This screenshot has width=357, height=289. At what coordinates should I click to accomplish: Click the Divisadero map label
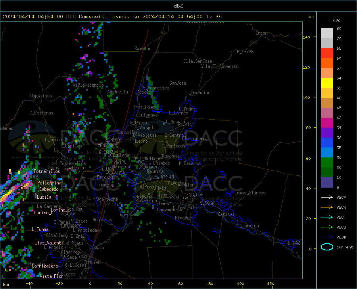194,139
